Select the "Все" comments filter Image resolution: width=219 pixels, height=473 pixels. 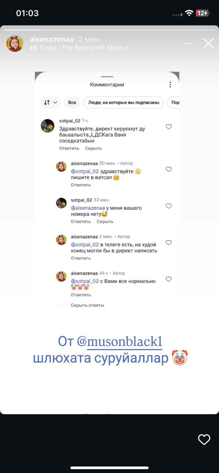pyautogui.click(x=72, y=102)
